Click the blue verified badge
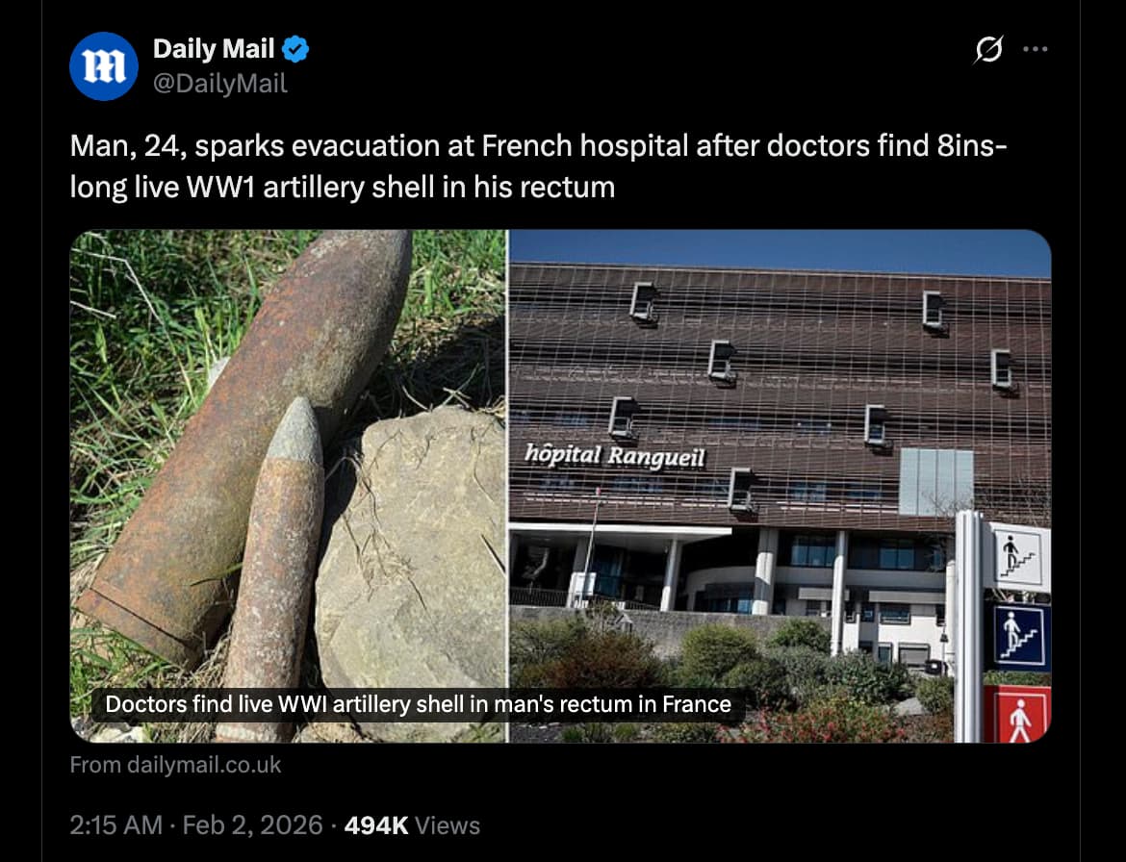The width and height of the screenshot is (1126, 862). (295, 49)
